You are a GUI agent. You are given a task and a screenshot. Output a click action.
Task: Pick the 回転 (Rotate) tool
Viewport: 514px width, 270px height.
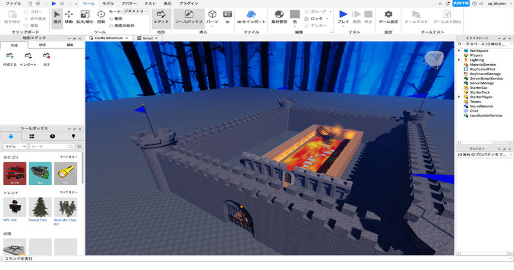click(x=101, y=17)
